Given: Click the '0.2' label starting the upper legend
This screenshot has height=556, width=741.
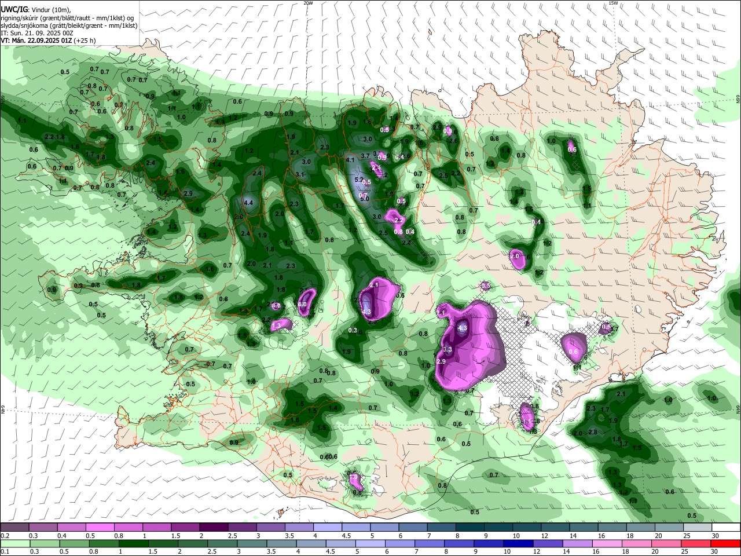Looking at the screenshot, I should tap(5, 536).
